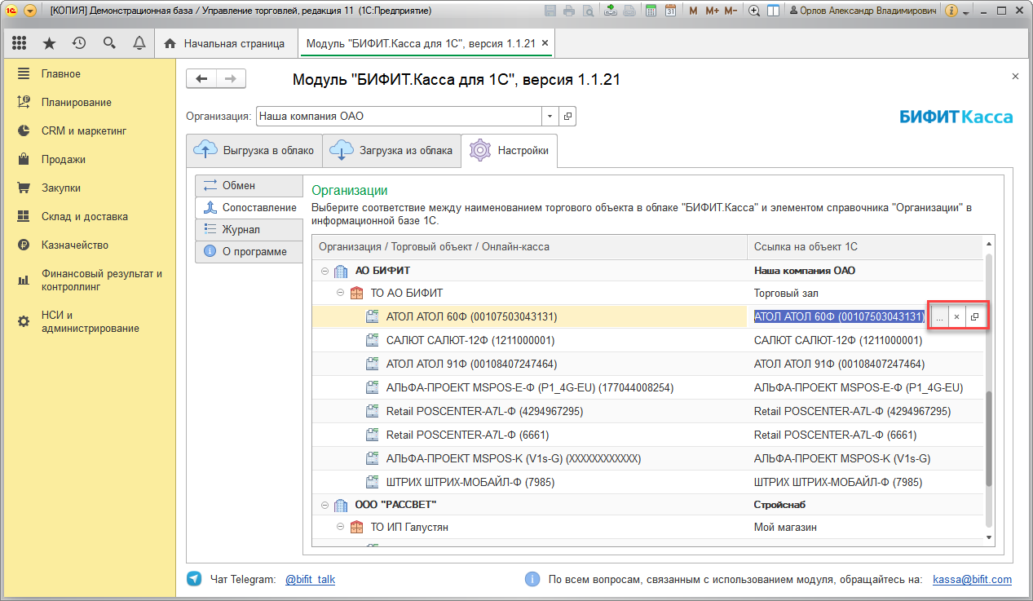The width and height of the screenshot is (1033, 601).
Task: Go back with the left arrow button
Action: [202, 78]
